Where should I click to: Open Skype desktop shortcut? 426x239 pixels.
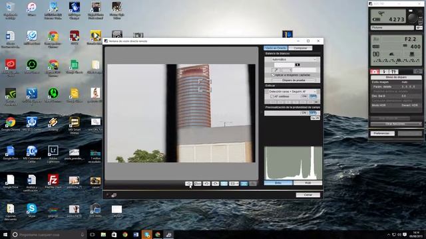(32, 211)
